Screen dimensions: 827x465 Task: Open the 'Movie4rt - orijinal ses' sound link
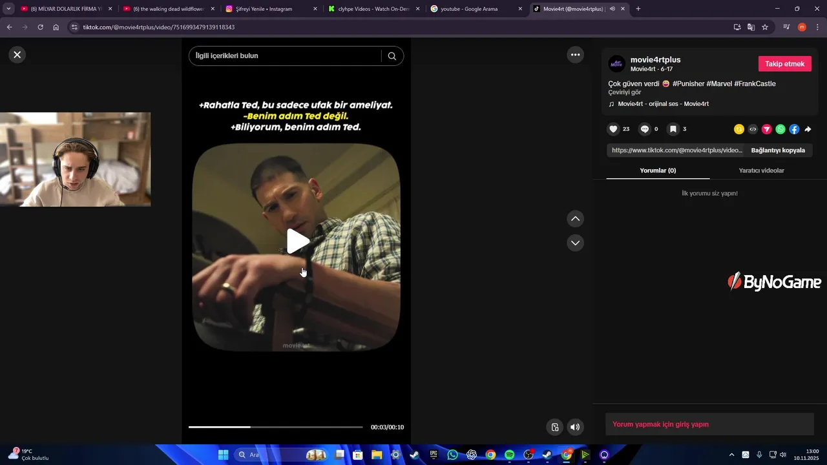[663, 104]
